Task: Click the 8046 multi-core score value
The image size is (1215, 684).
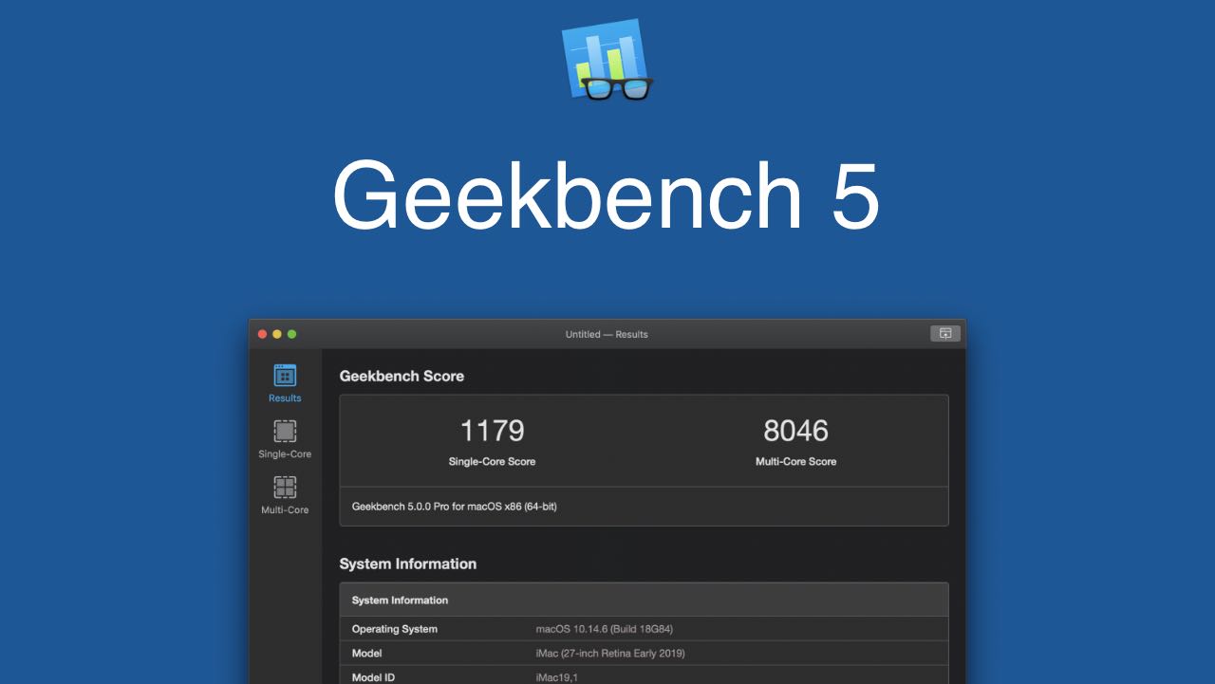Action: (x=795, y=431)
